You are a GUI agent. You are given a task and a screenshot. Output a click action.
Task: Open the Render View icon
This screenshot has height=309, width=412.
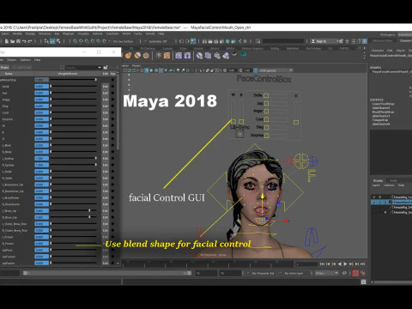[x=204, y=41]
